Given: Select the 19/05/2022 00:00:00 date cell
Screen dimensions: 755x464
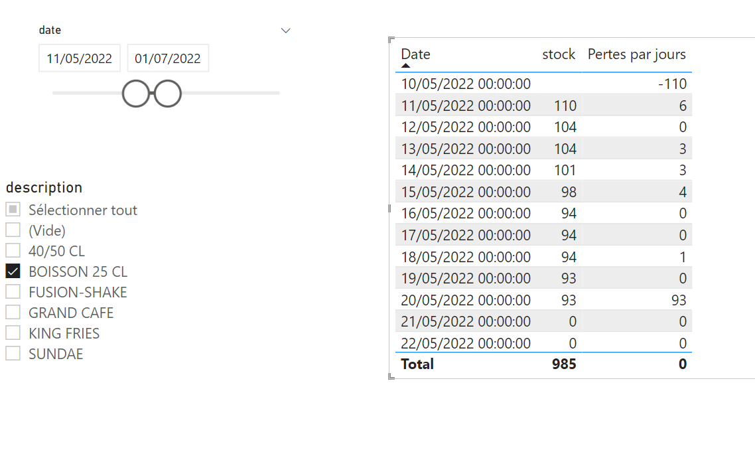Looking at the screenshot, I should [x=466, y=279].
